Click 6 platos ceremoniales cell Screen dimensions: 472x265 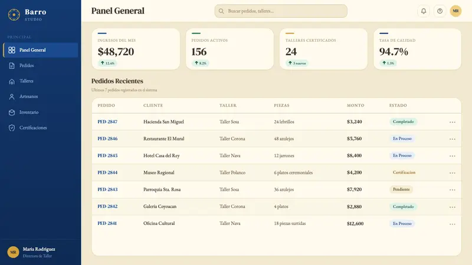click(293, 173)
